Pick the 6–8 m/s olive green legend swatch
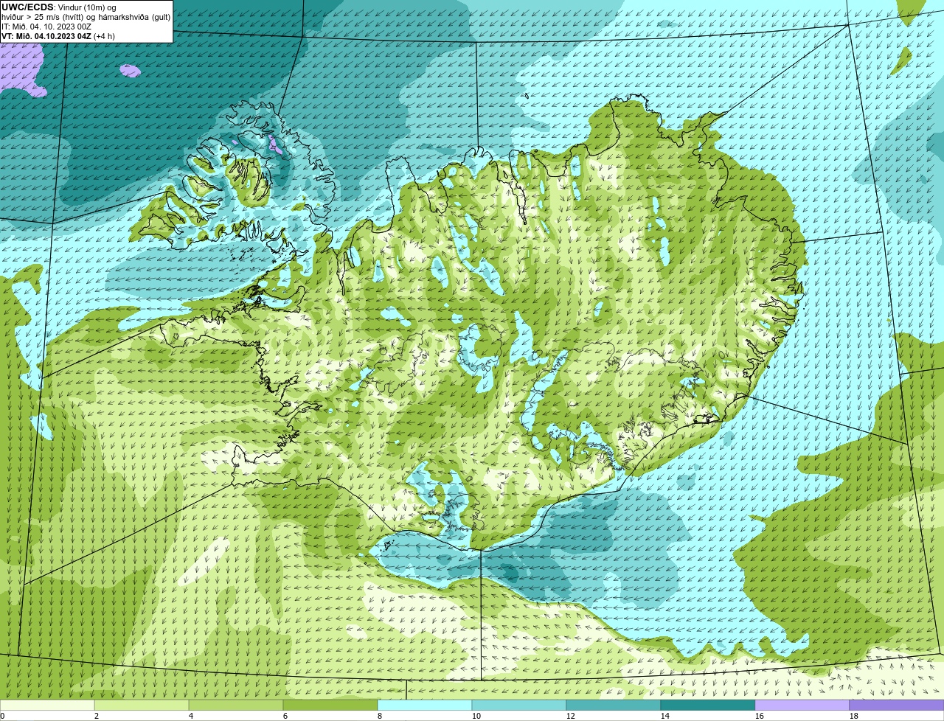This screenshot has width=944, height=721. 330,705
